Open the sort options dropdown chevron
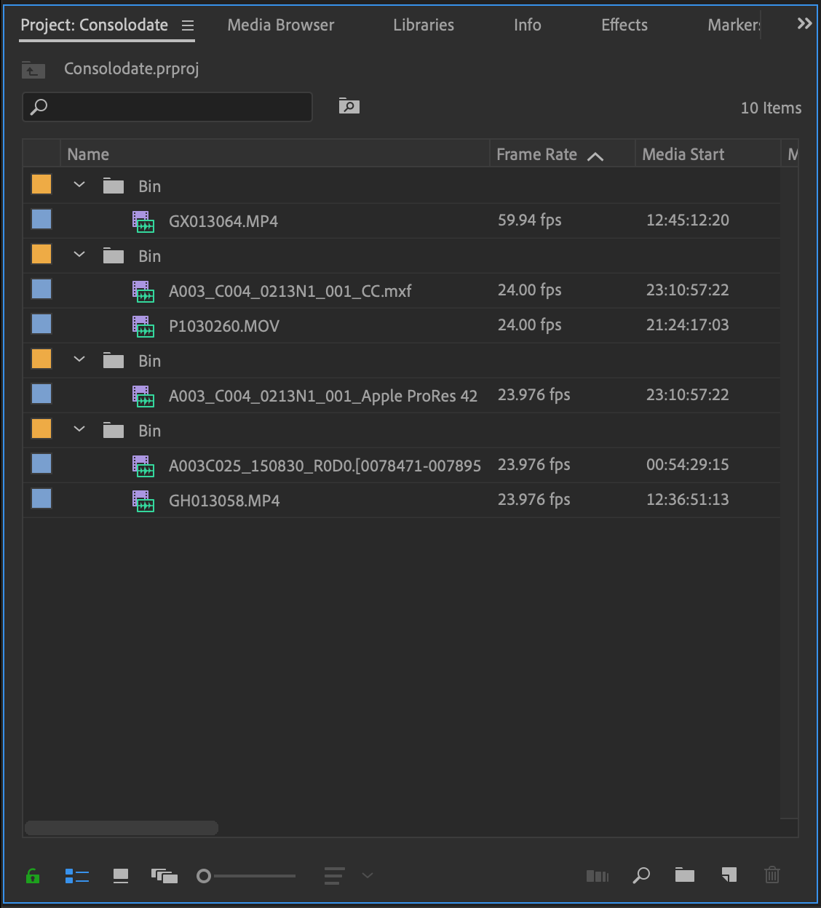This screenshot has height=908, width=821. (368, 876)
